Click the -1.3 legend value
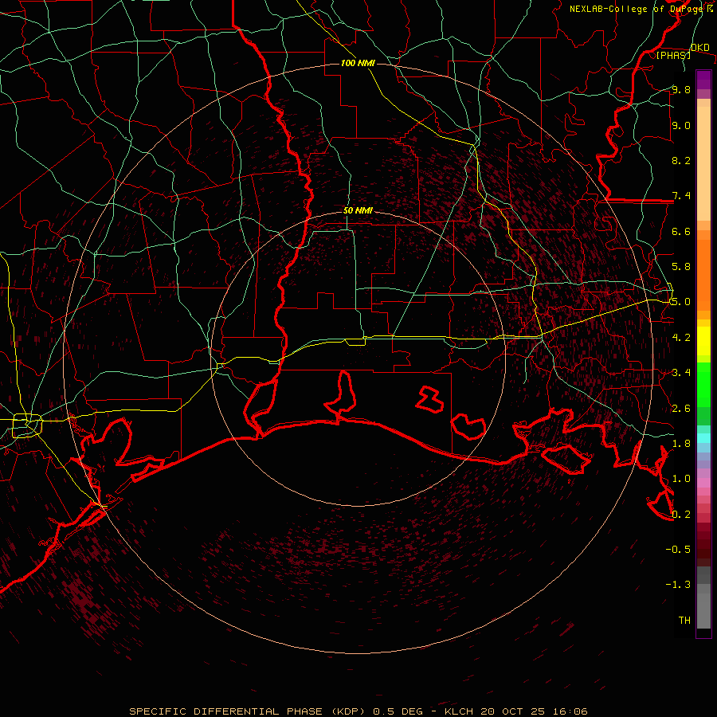The width and height of the screenshot is (717, 717). [x=678, y=585]
